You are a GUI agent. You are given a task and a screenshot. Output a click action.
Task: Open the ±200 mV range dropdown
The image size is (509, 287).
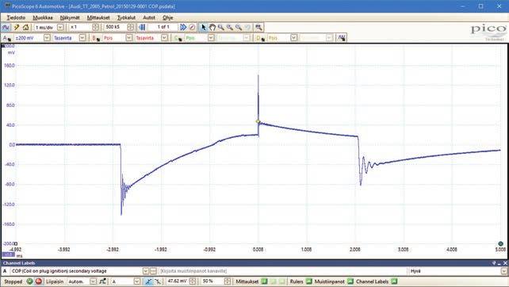[47, 38]
